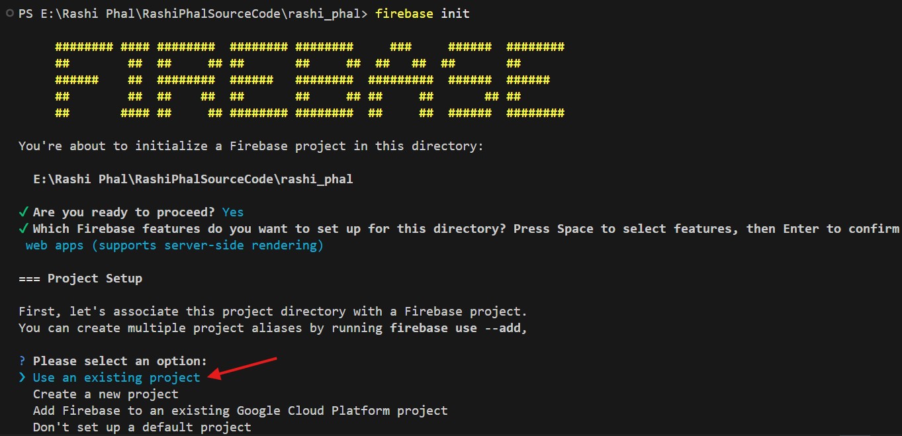Click the bold 'firebase use --add' command
902x436 pixels.
point(456,328)
